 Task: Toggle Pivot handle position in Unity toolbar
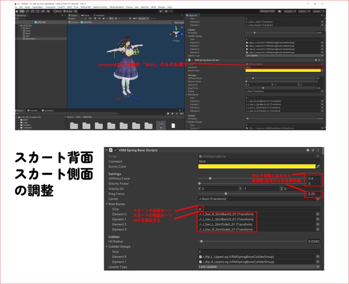tap(57, 11)
